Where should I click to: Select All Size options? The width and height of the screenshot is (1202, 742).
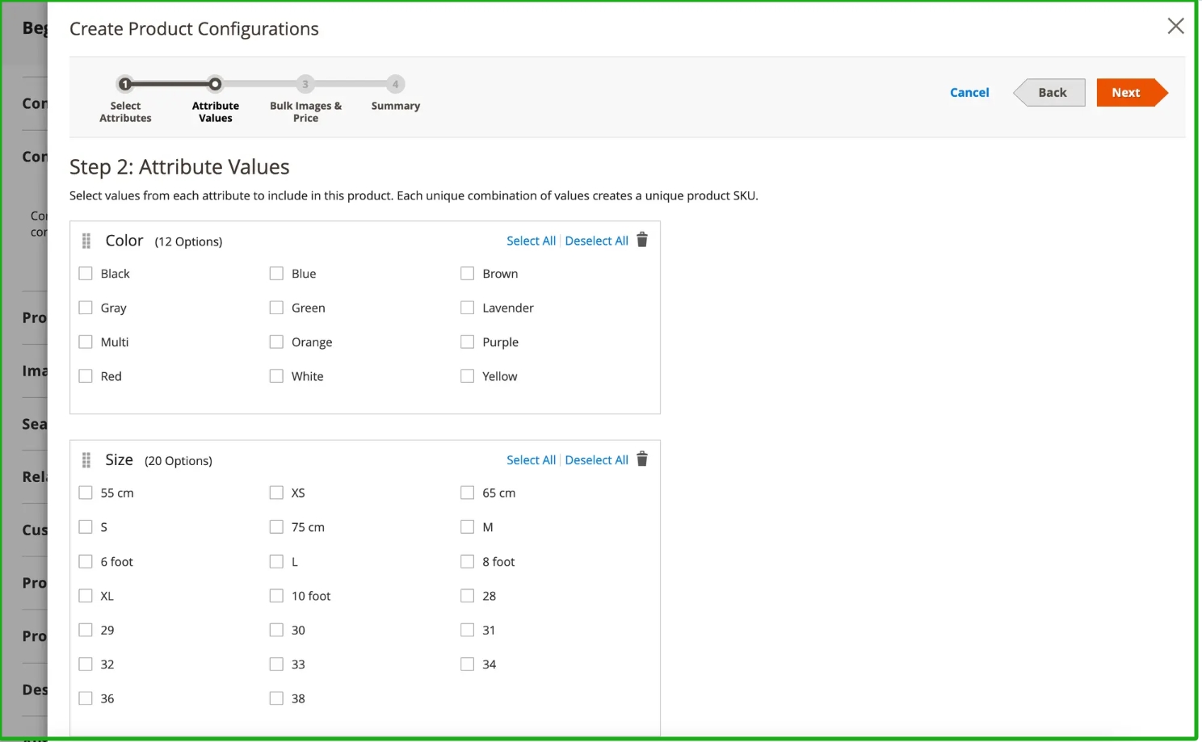pyautogui.click(x=531, y=460)
